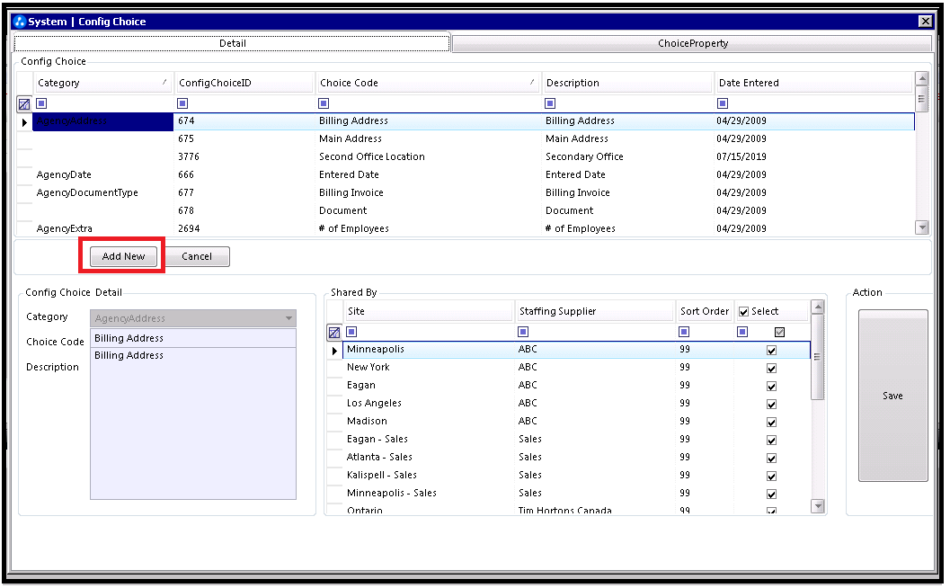Open Choice Code column filter icon
Screen dimensions: 950x588
coord(324,103)
